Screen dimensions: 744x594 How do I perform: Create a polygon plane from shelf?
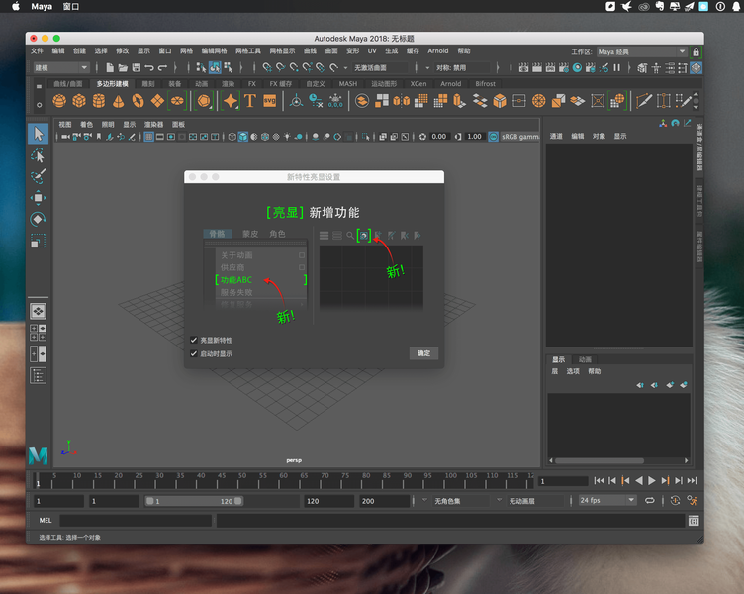(157, 101)
